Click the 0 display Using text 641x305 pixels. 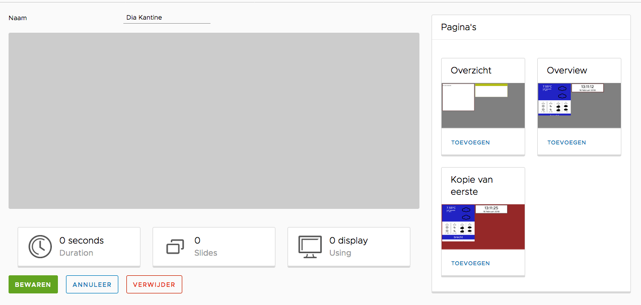[x=348, y=241]
